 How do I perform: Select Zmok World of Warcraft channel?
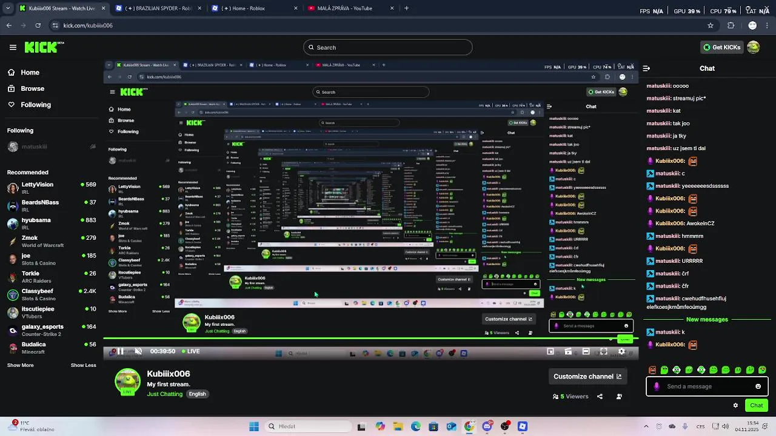click(52, 241)
